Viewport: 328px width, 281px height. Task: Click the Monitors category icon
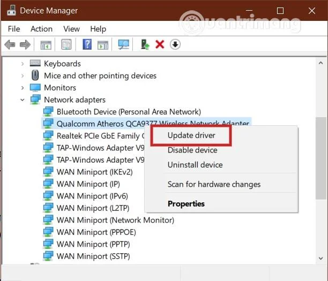point(35,88)
